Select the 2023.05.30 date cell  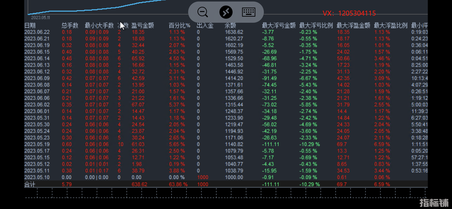click(37, 124)
